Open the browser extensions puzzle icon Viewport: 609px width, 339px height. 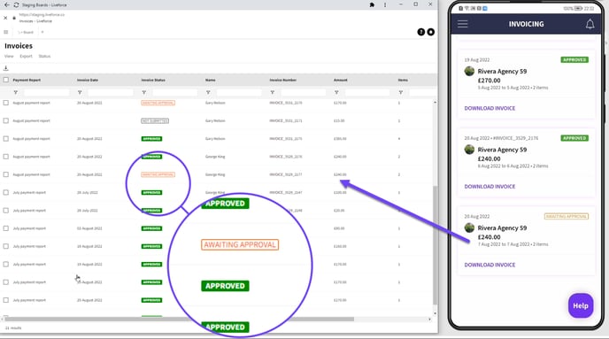tap(372, 5)
